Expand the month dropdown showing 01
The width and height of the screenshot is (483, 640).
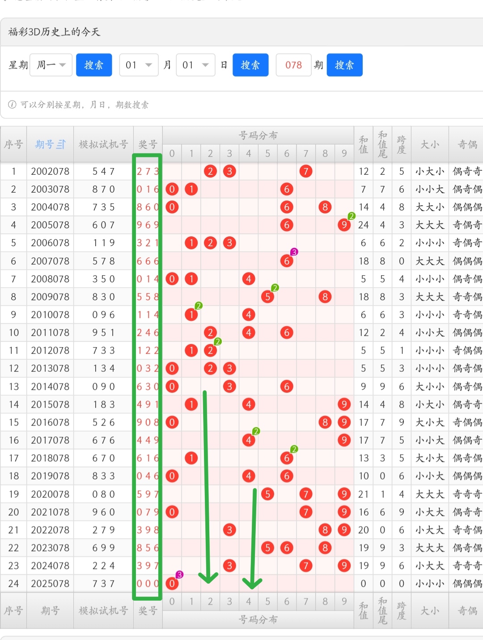[139, 65]
